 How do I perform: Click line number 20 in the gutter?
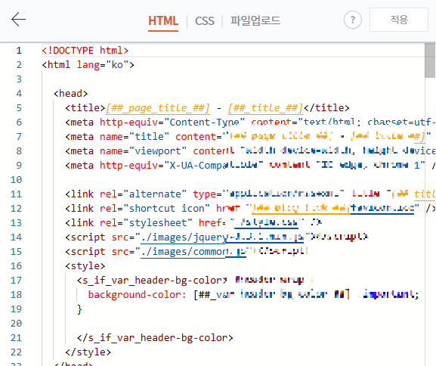point(16,324)
